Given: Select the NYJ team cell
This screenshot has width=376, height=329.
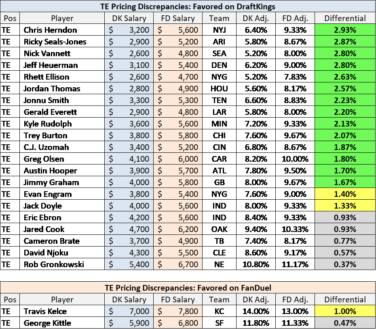Looking at the screenshot, I should point(219,30).
